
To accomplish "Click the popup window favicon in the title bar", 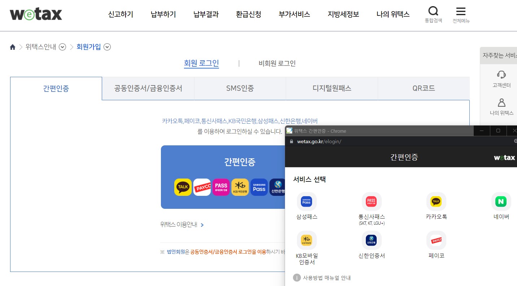I will [289, 131].
